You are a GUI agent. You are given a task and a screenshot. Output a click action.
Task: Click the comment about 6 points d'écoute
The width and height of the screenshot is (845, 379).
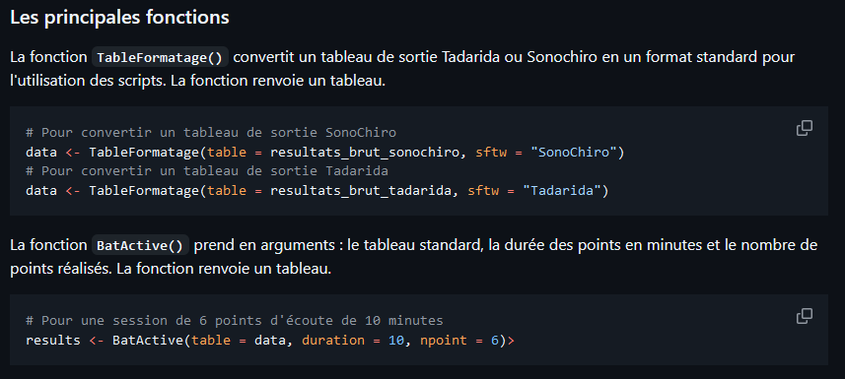pyautogui.click(x=235, y=321)
